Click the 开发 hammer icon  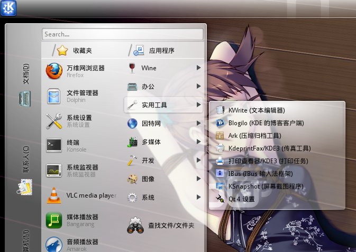point(132,161)
